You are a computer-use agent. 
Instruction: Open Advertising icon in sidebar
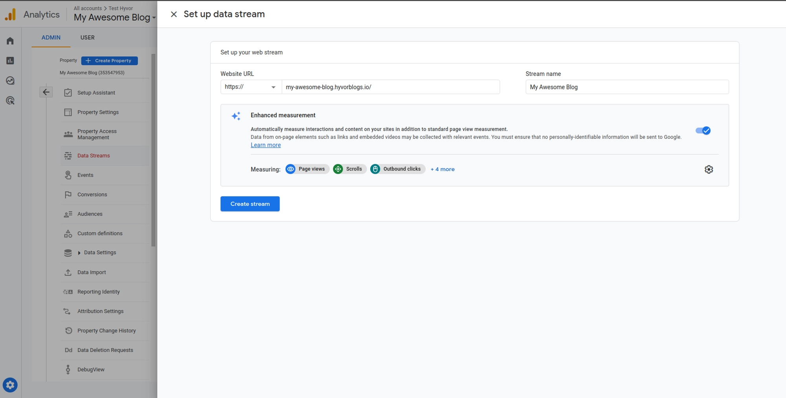pos(10,101)
